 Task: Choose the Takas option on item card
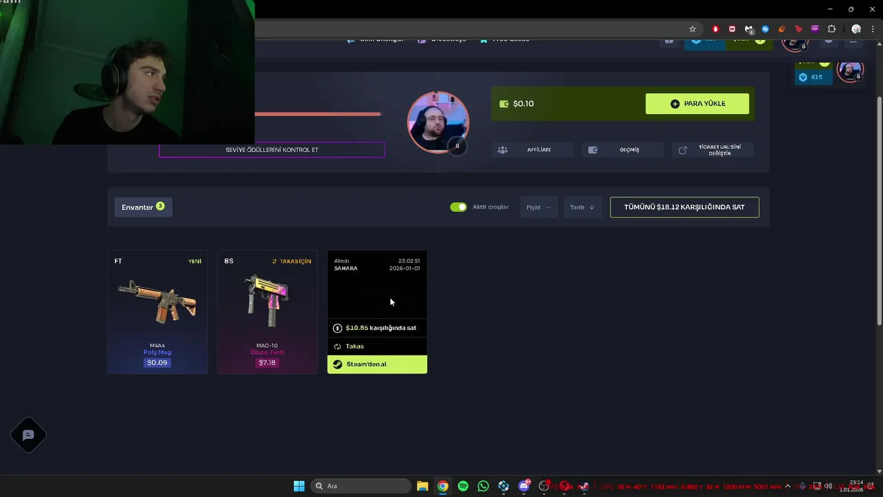coord(377,347)
